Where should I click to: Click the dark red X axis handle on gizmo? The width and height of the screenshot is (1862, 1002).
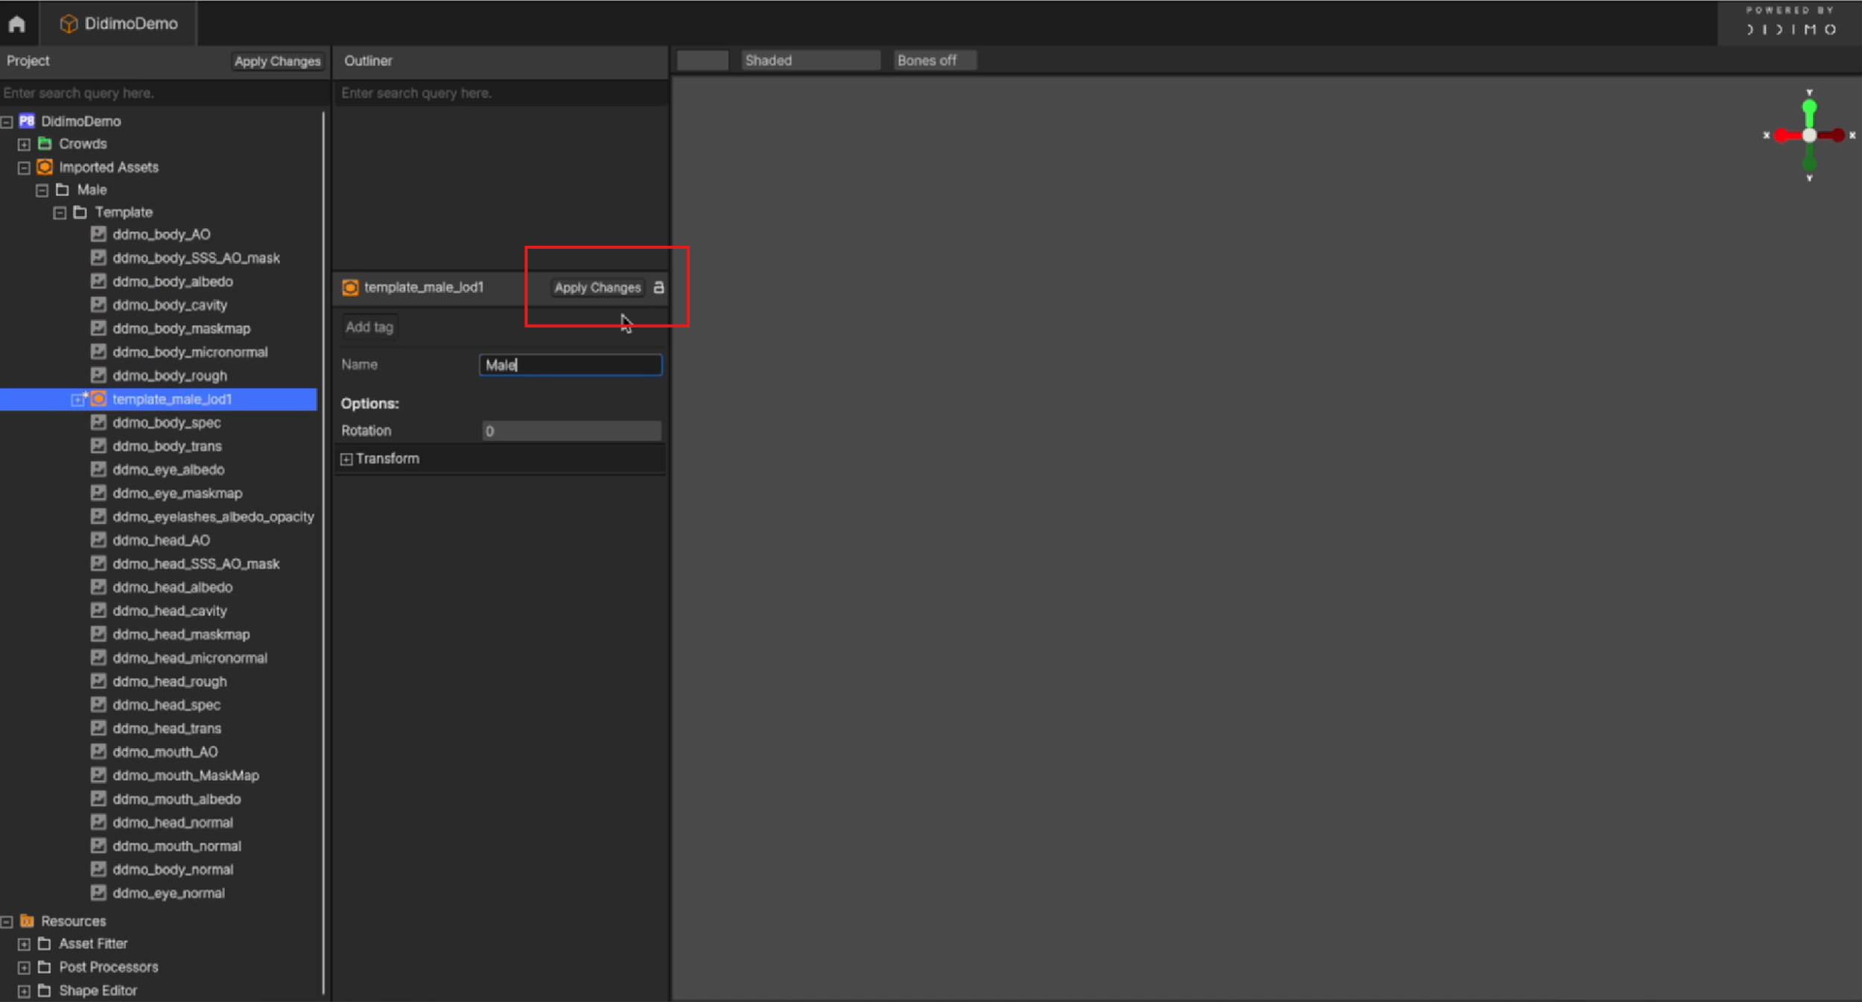click(1838, 136)
